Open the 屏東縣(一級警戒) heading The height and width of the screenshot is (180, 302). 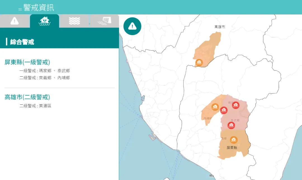click(x=27, y=62)
